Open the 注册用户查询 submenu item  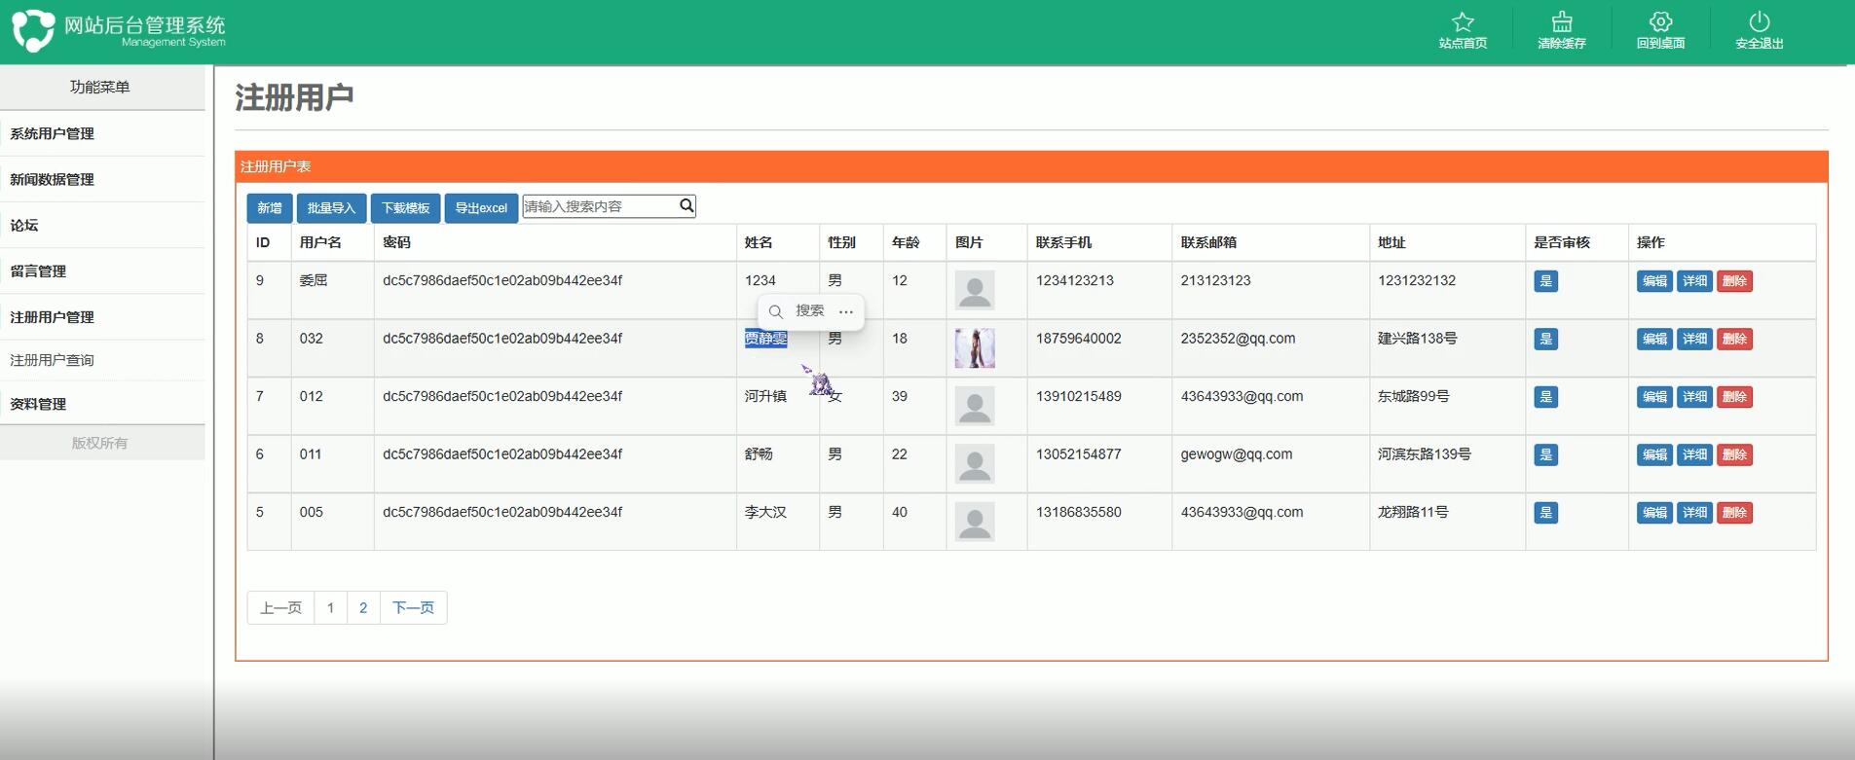coord(53,360)
